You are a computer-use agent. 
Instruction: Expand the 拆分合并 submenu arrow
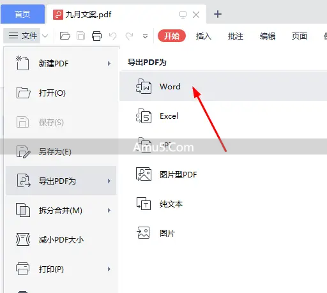pos(109,211)
